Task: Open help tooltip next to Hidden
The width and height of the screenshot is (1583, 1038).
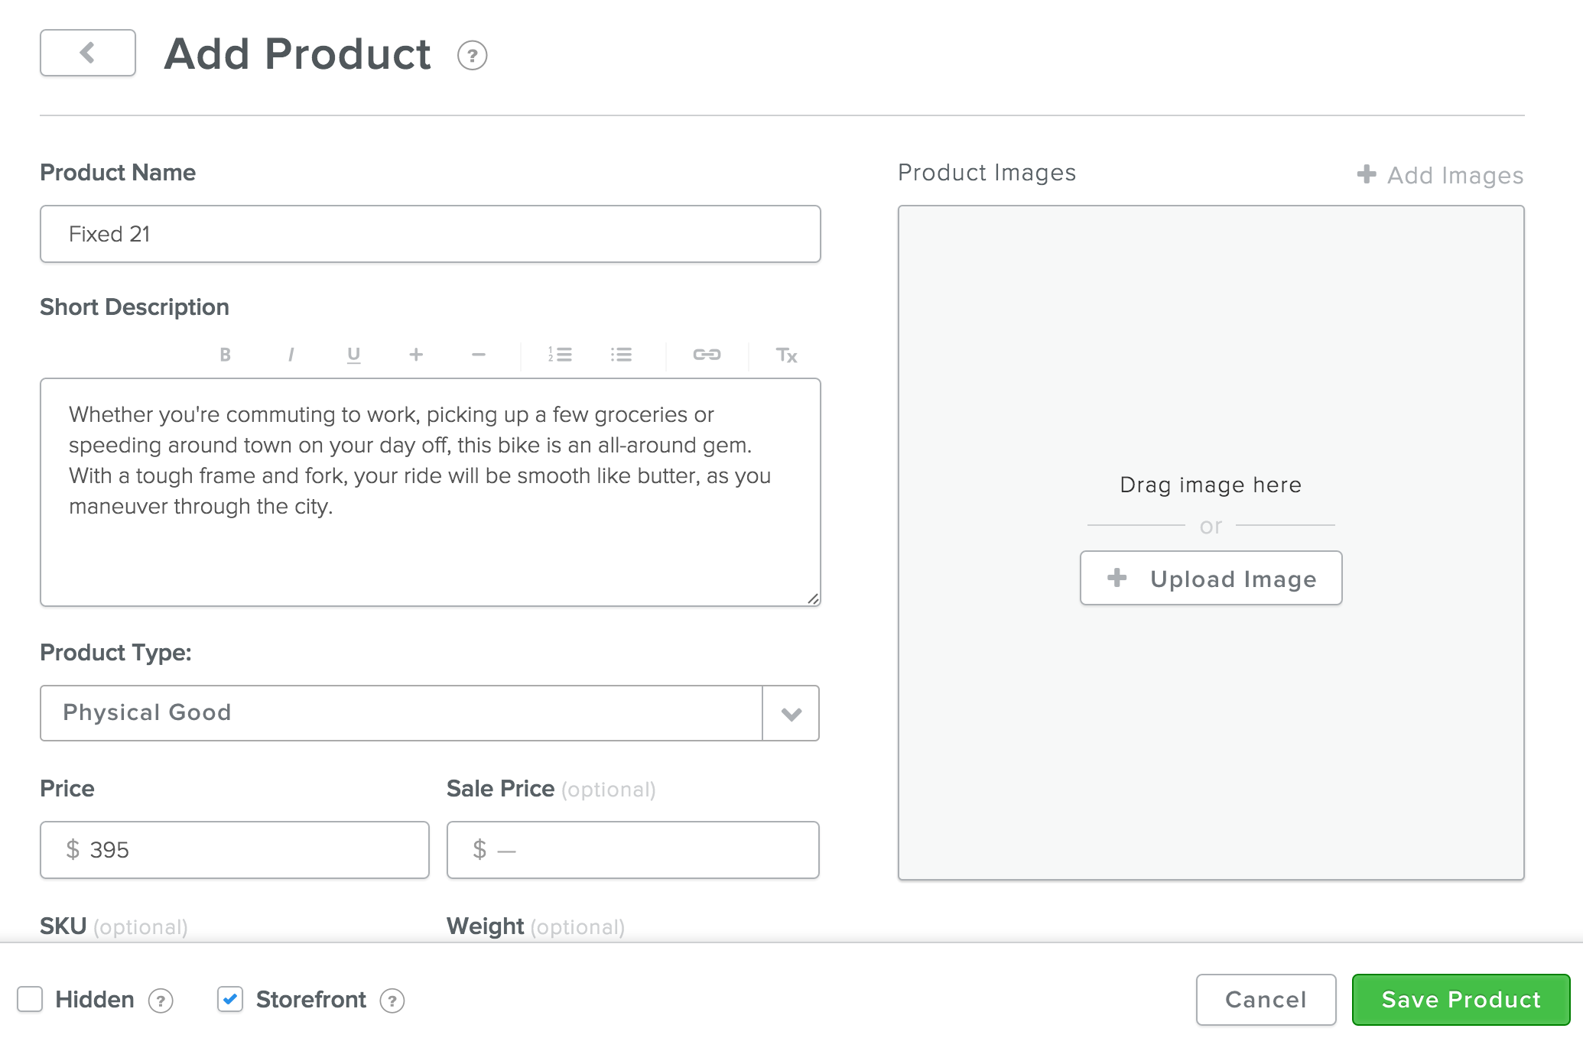Action: coord(161,1001)
